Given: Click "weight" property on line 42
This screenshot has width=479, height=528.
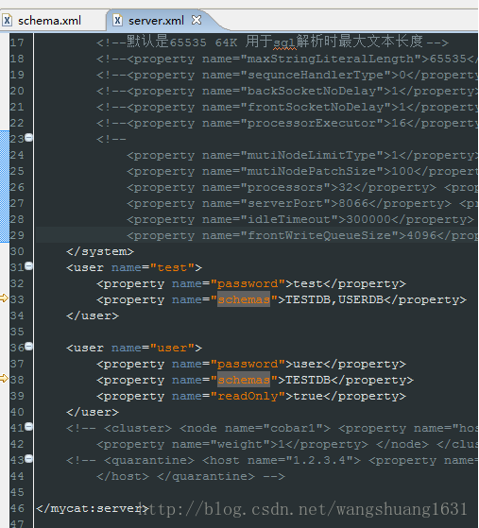Looking at the screenshot, I should [x=240, y=444].
